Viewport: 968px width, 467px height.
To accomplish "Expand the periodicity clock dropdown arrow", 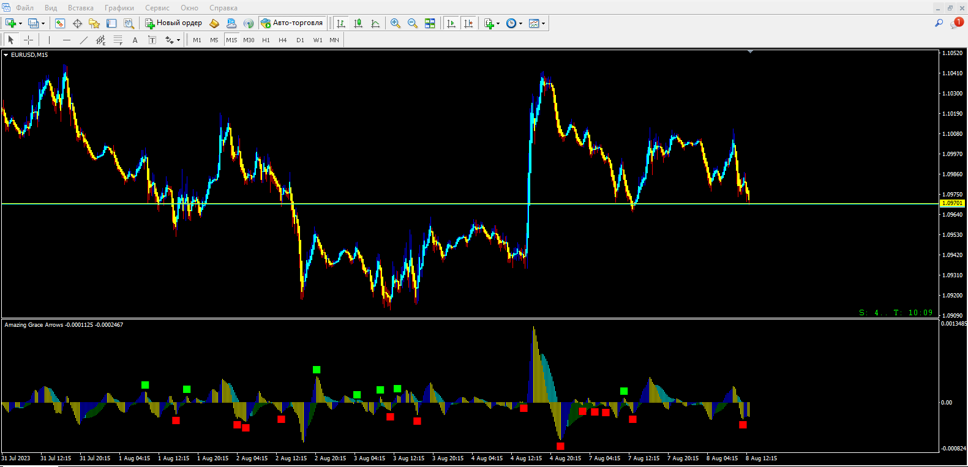I will click(x=520, y=24).
